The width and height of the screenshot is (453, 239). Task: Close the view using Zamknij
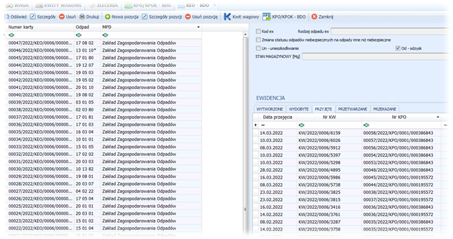point(322,17)
